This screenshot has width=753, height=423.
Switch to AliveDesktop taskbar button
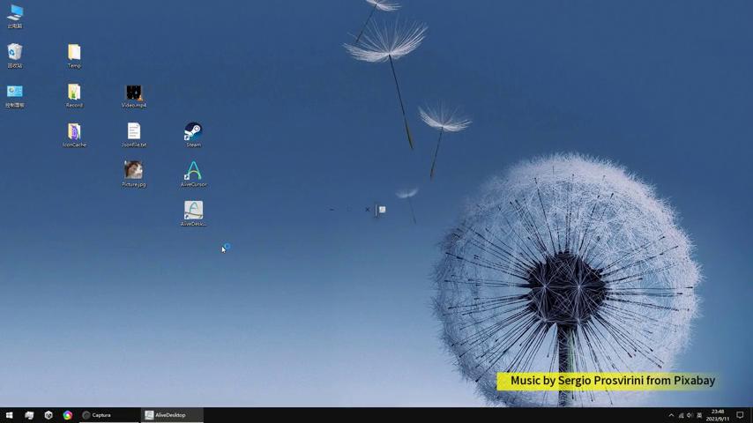[173, 415]
